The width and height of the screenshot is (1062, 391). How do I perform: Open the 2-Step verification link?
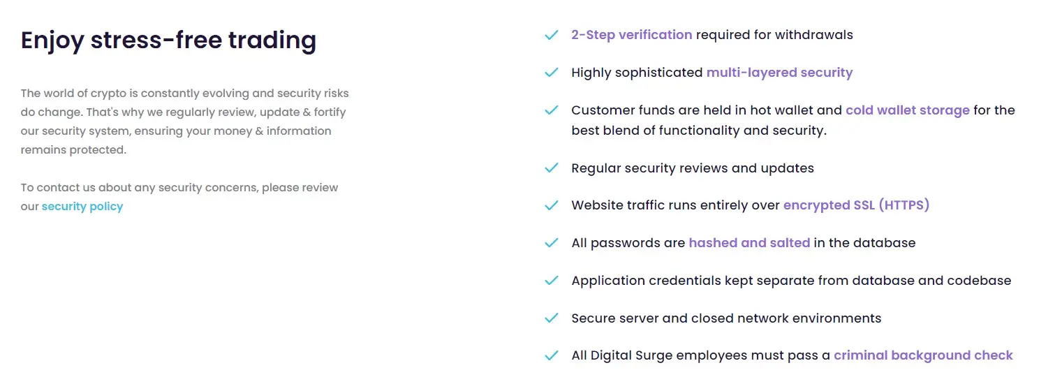point(632,35)
